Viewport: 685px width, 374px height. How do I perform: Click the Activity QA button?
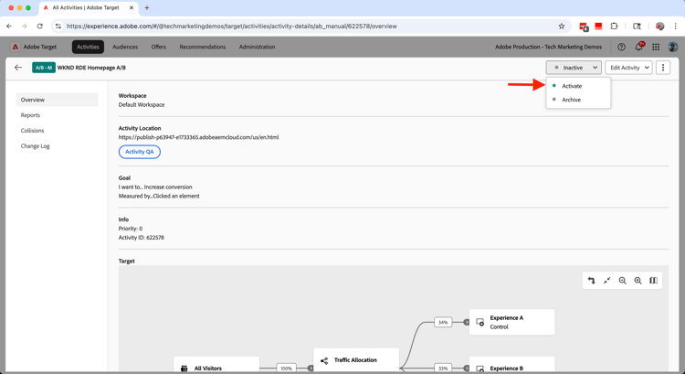pos(140,152)
